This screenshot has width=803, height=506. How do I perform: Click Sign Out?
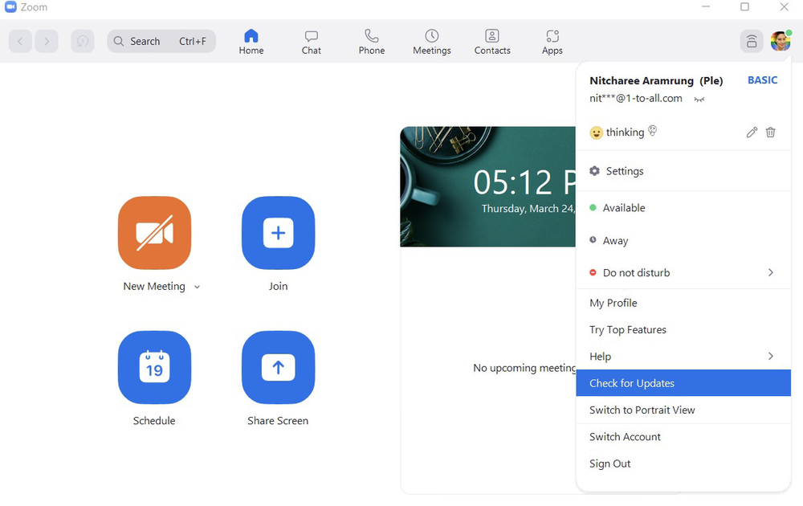pos(683,463)
